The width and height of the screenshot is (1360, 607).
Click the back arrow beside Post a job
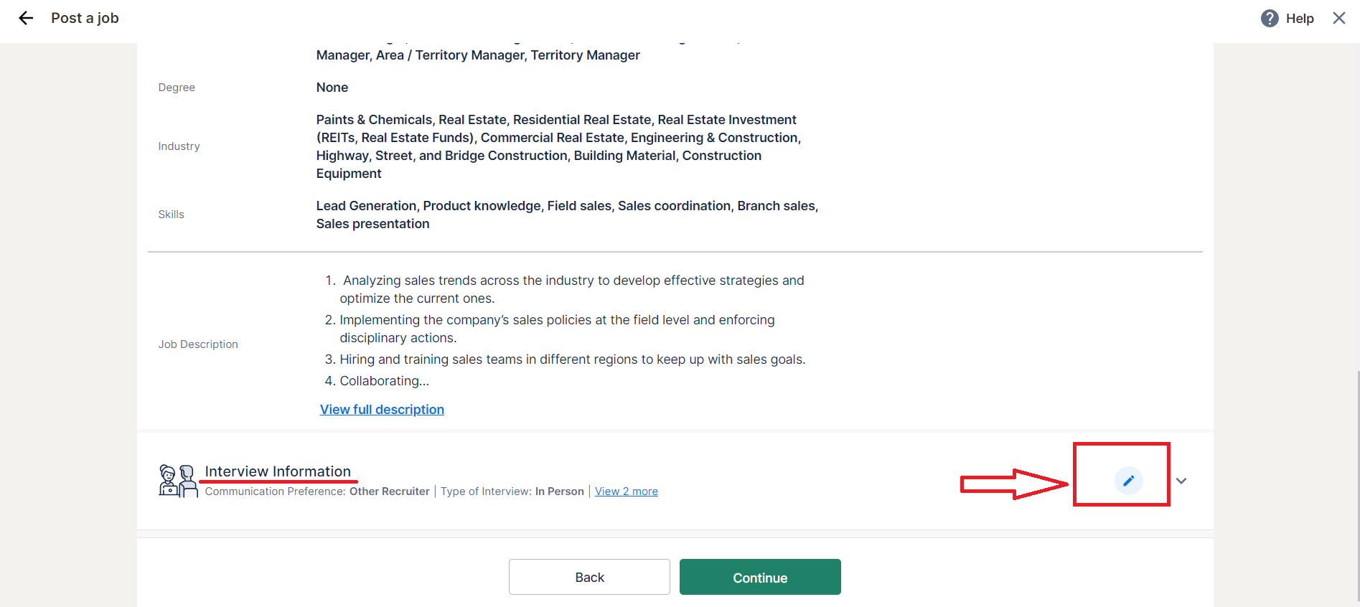[26, 19]
